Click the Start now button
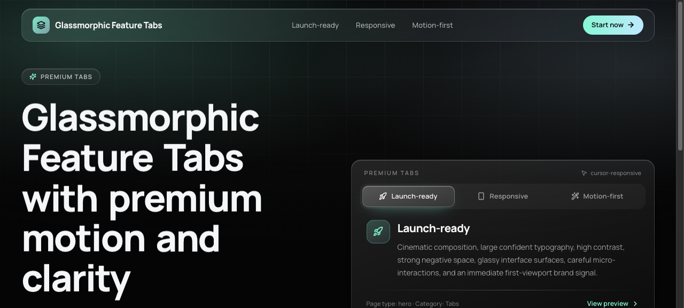The height and width of the screenshot is (308, 684). point(613,25)
